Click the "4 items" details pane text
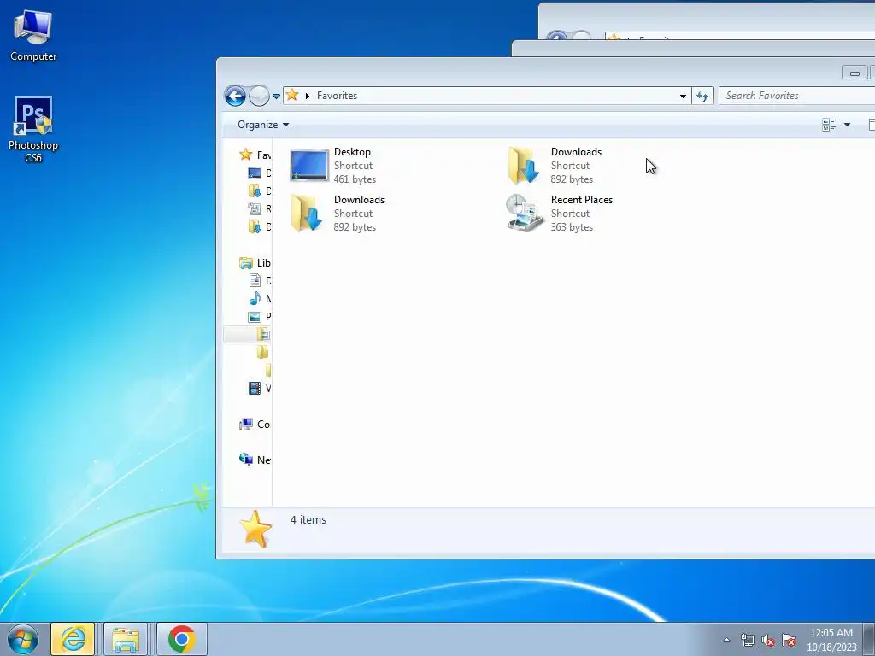875x656 pixels. pyautogui.click(x=308, y=520)
